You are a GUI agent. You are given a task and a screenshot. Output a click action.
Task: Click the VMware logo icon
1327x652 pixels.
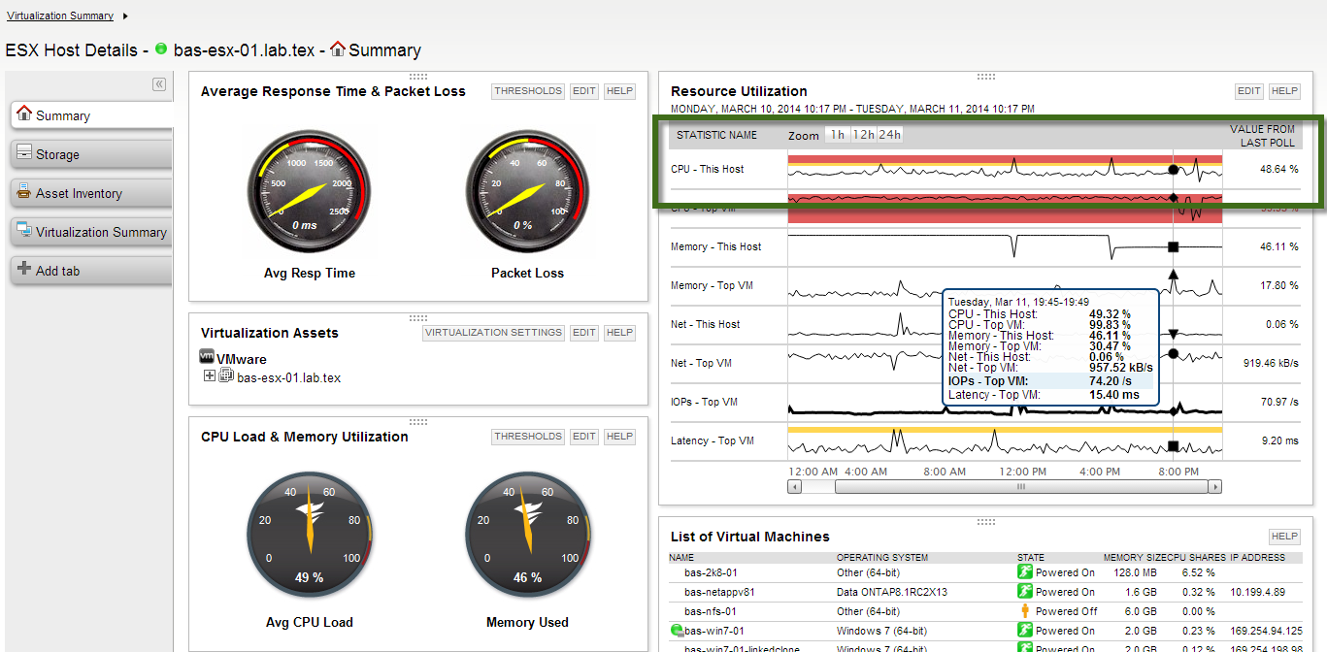coord(207,357)
